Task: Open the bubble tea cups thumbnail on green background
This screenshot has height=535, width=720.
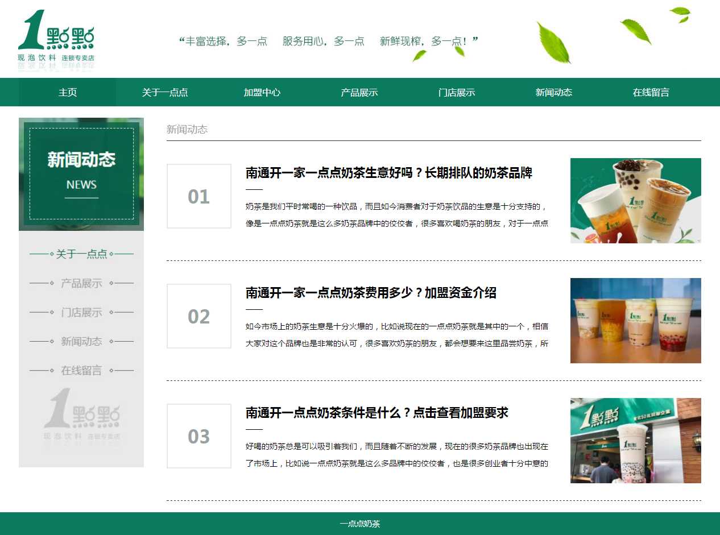Action: pyautogui.click(x=635, y=201)
